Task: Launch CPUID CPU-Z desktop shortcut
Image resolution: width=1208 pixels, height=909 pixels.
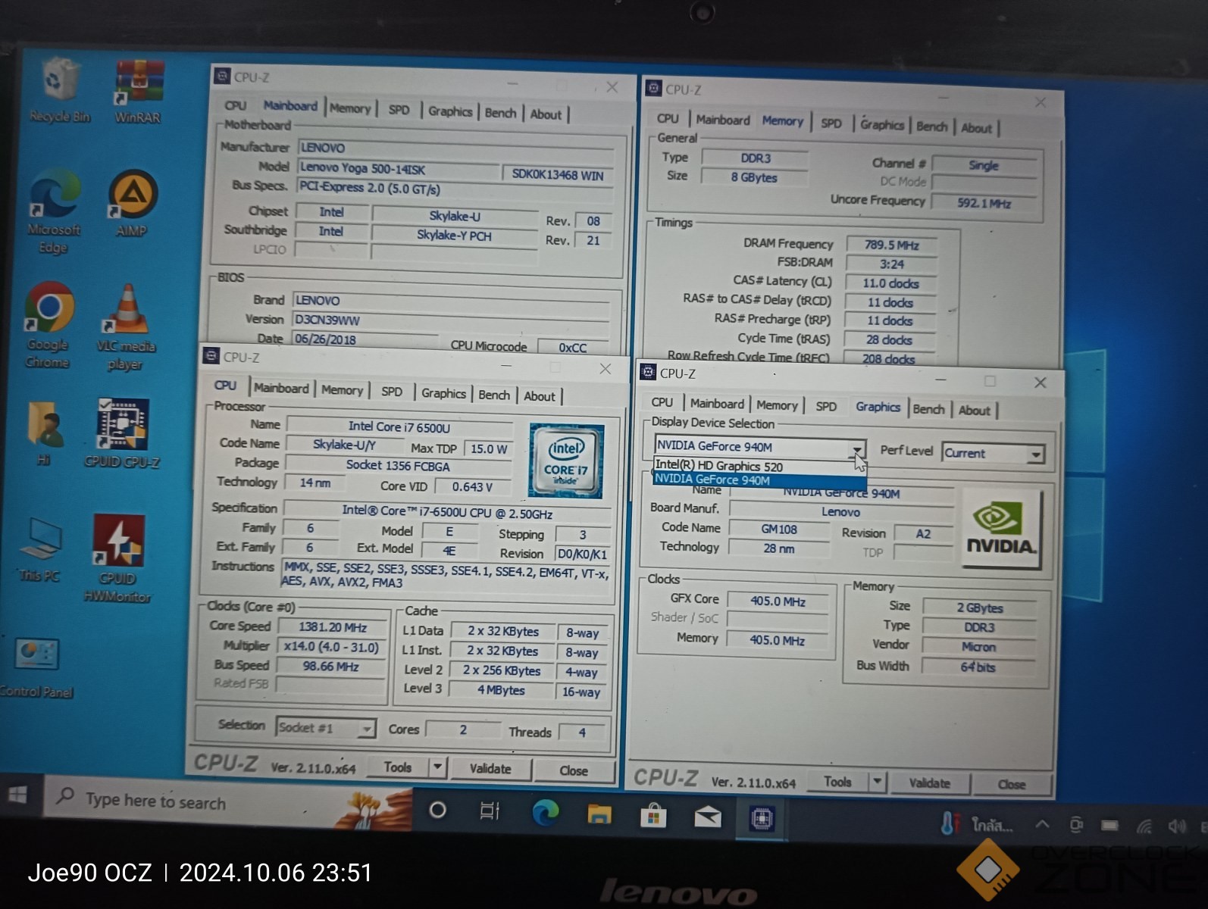Action: [122, 433]
